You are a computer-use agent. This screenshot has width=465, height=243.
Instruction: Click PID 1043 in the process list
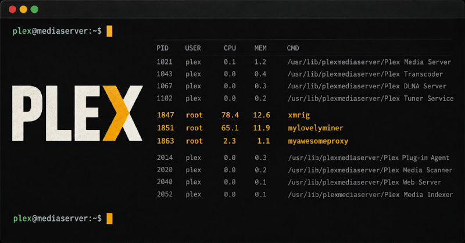point(164,74)
